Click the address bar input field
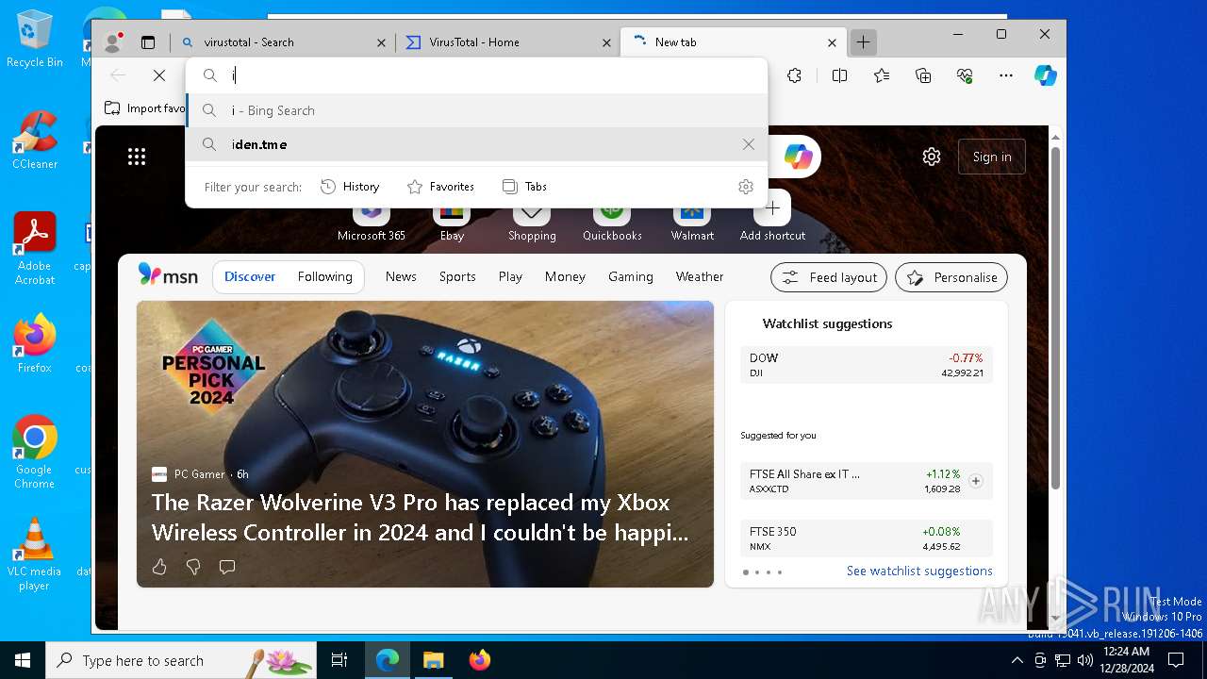Image resolution: width=1207 pixels, height=679 pixels. [x=477, y=75]
